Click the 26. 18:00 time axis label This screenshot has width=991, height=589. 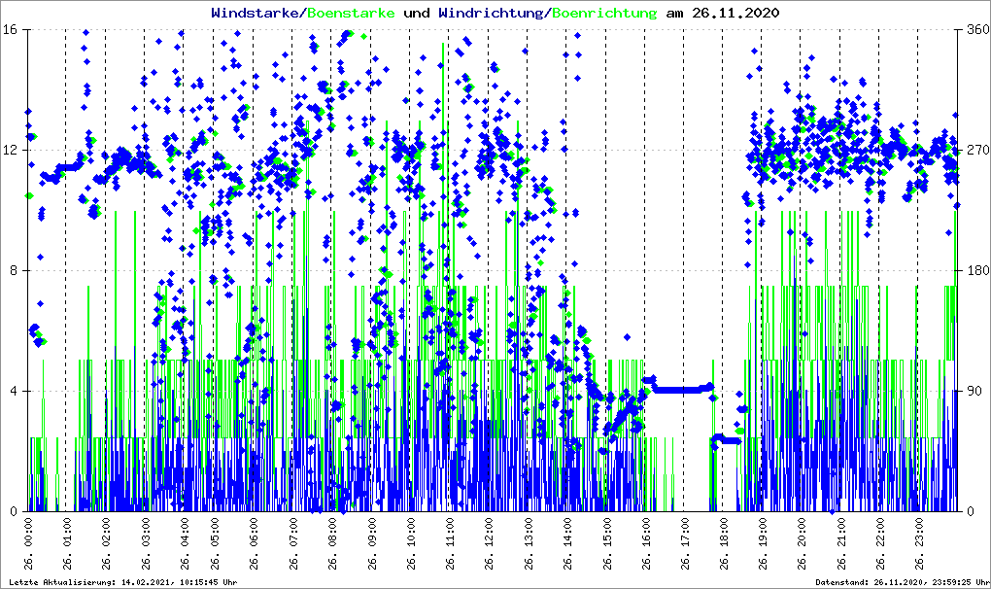(724, 543)
